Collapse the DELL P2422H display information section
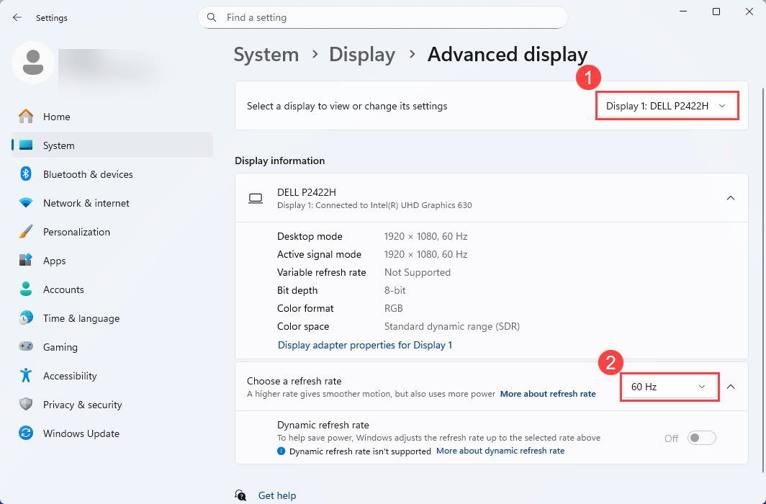This screenshot has width=766, height=504. (730, 198)
